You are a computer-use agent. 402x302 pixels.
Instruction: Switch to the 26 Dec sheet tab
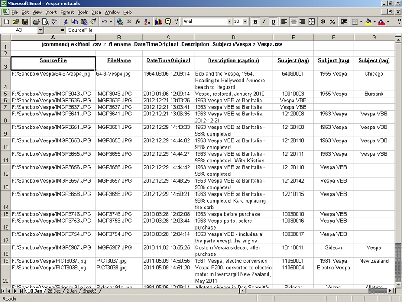click(54, 291)
